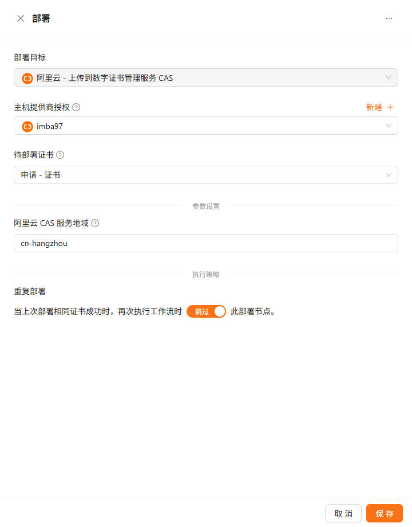Image resolution: width=412 pixels, height=527 pixels.
Task: Click the 执行策略 section divider
Action: tap(206, 275)
